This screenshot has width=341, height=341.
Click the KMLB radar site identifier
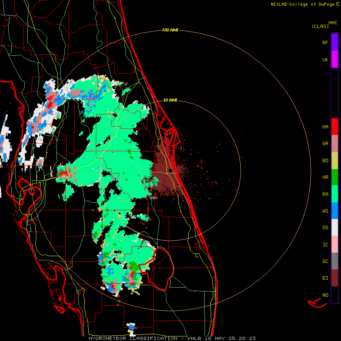194,338
